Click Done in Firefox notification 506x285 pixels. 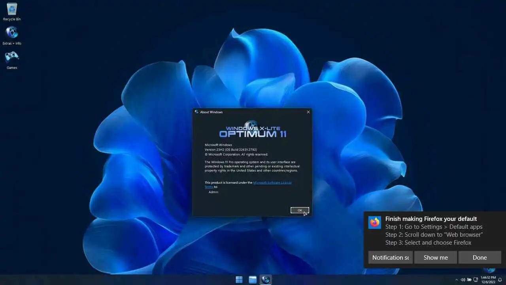[480, 257]
